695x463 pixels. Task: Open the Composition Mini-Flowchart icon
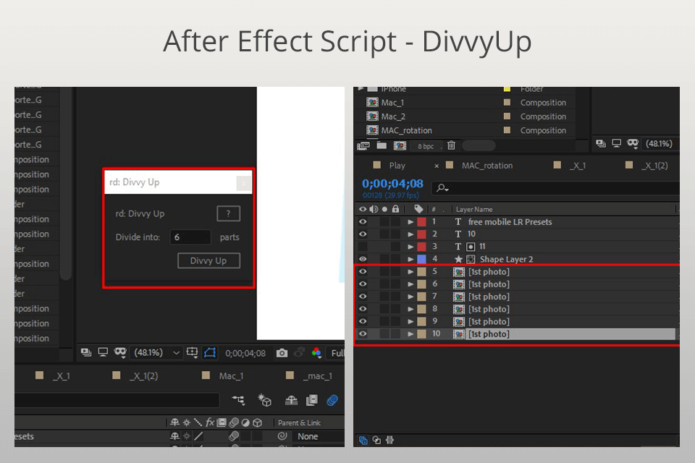[x=239, y=400]
